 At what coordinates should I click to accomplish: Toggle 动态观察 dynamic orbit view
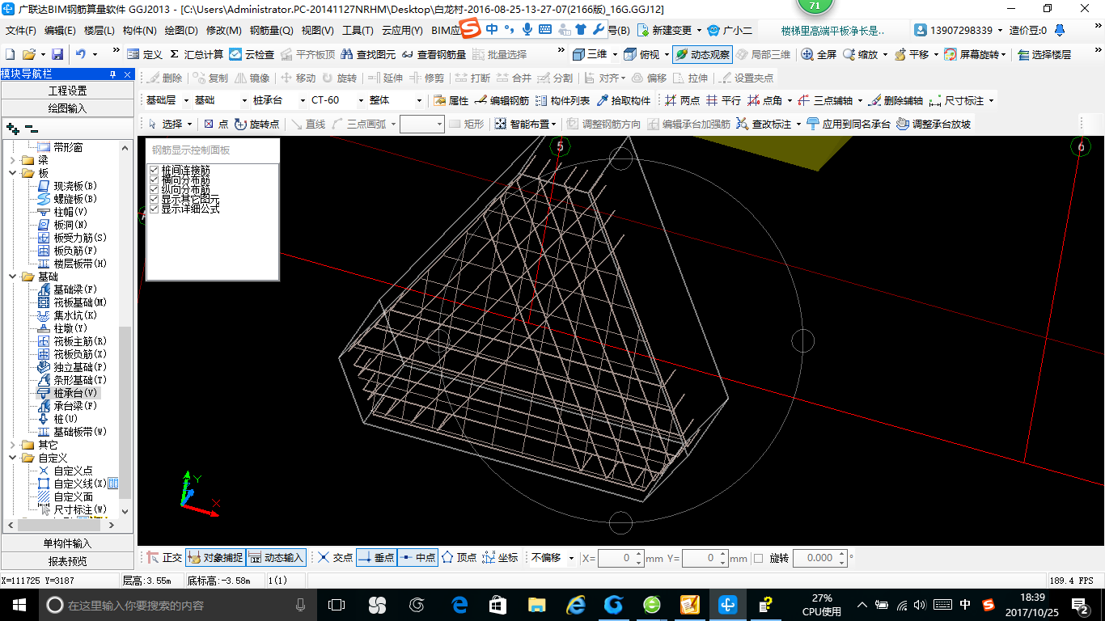pos(702,54)
